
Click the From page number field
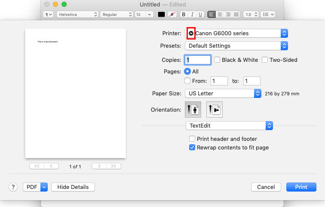pyautogui.click(x=219, y=81)
